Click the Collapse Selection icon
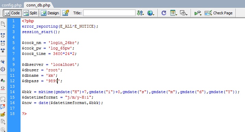The image size is (245, 132). [x=3, y=43]
